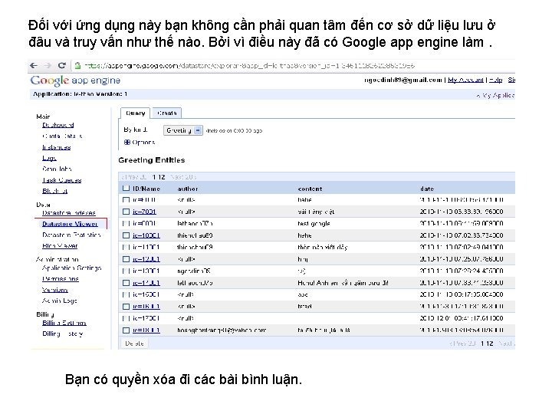Screen dimensions: 552x414
Task: Open entity link id=14001
Action: point(146,283)
